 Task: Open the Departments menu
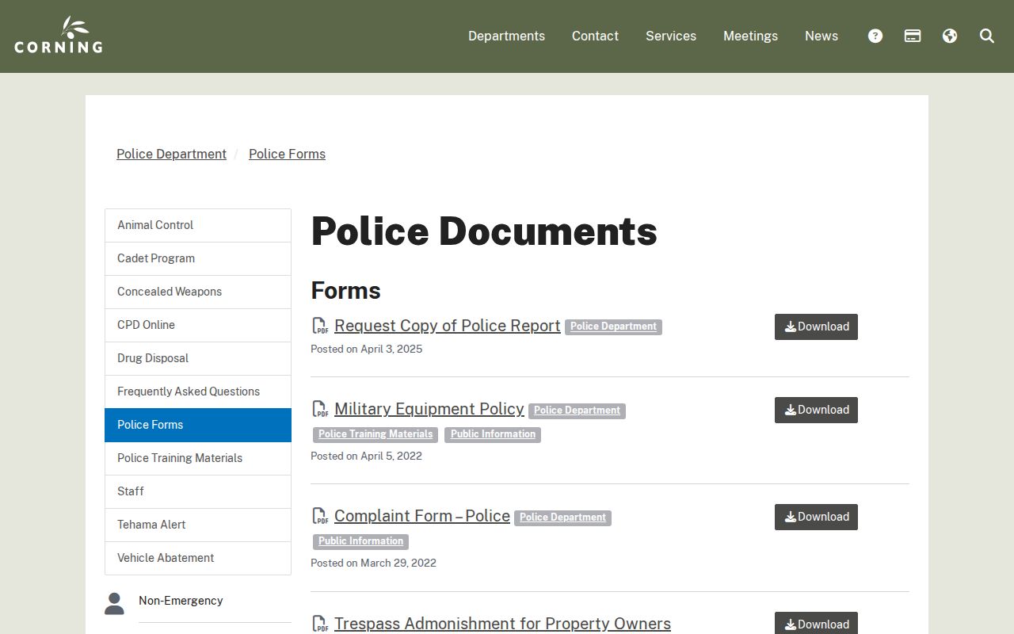[x=506, y=36]
